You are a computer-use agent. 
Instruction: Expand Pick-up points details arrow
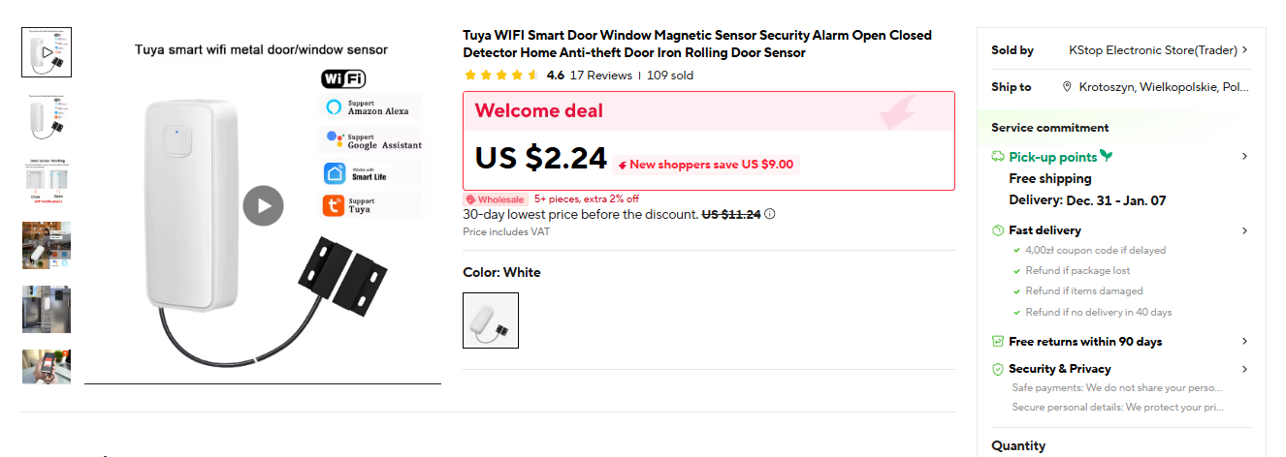click(1244, 157)
